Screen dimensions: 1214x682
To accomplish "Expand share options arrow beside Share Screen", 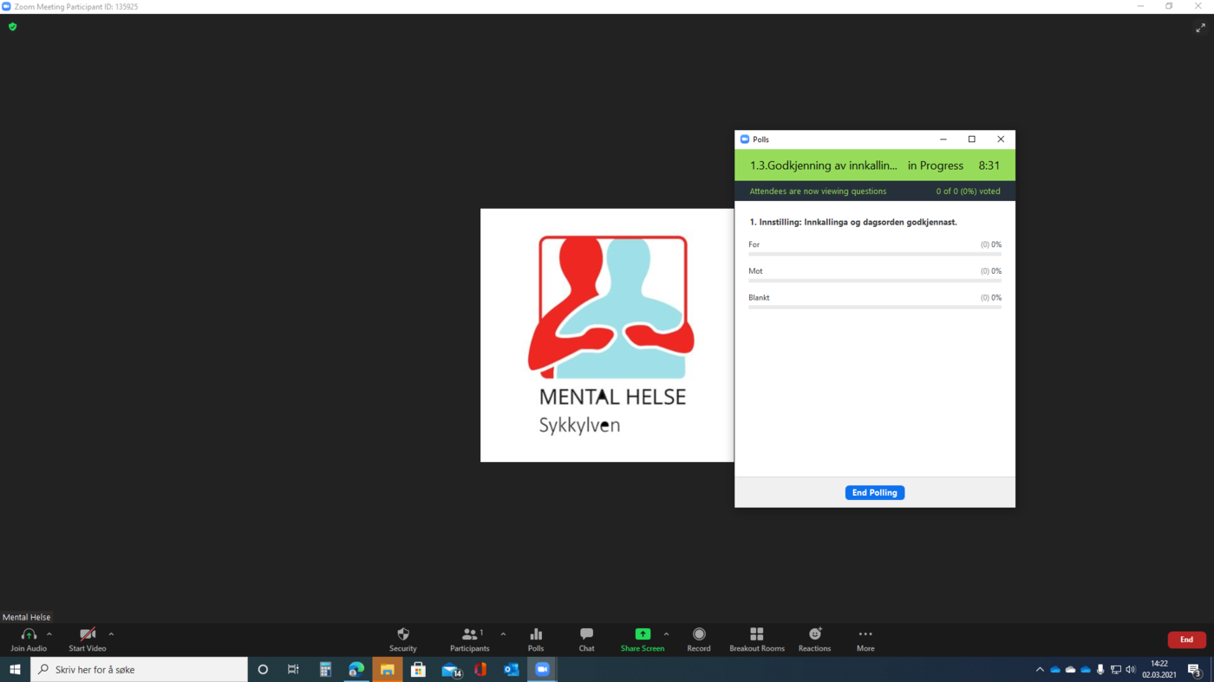I will point(666,634).
